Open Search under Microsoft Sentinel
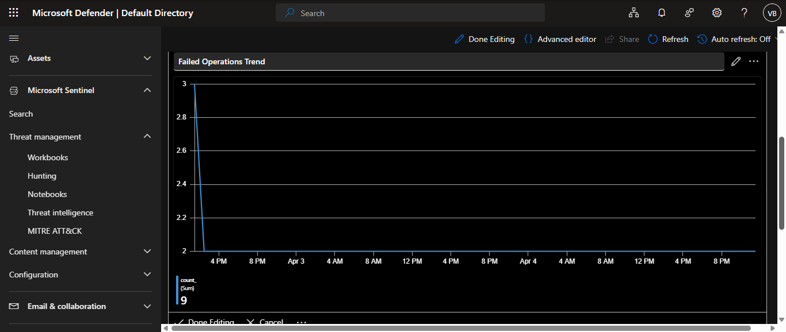This screenshot has width=786, height=332. point(21,114)
